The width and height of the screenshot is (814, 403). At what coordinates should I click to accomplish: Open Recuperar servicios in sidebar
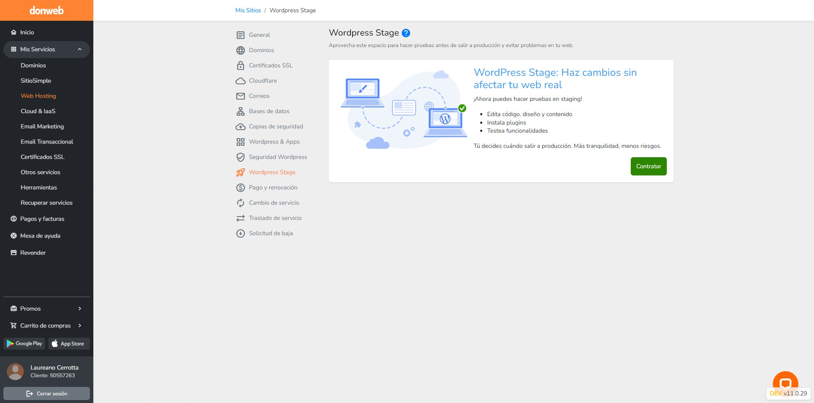[x=46, y=203]
